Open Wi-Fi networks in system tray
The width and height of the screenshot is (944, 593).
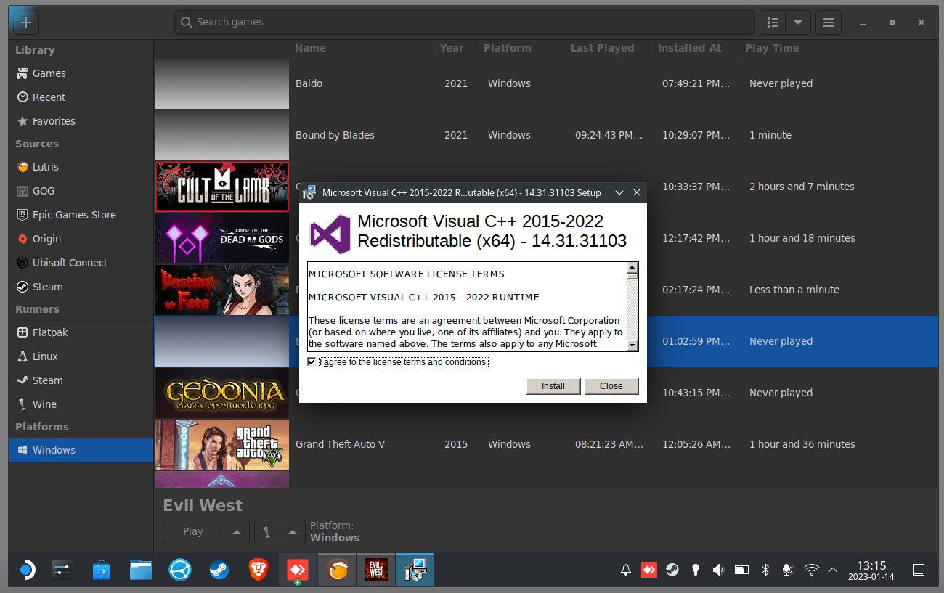812,570
